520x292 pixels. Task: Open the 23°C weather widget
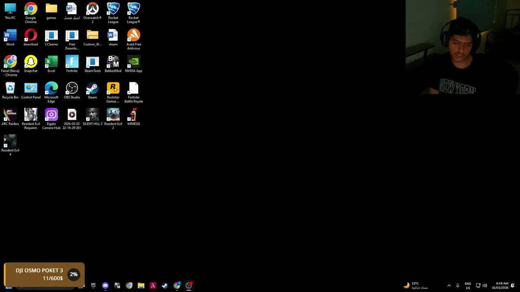point(416,286)
